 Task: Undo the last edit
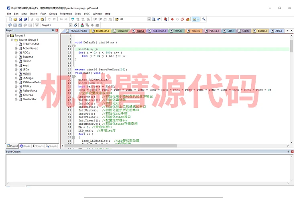point(49,19)
